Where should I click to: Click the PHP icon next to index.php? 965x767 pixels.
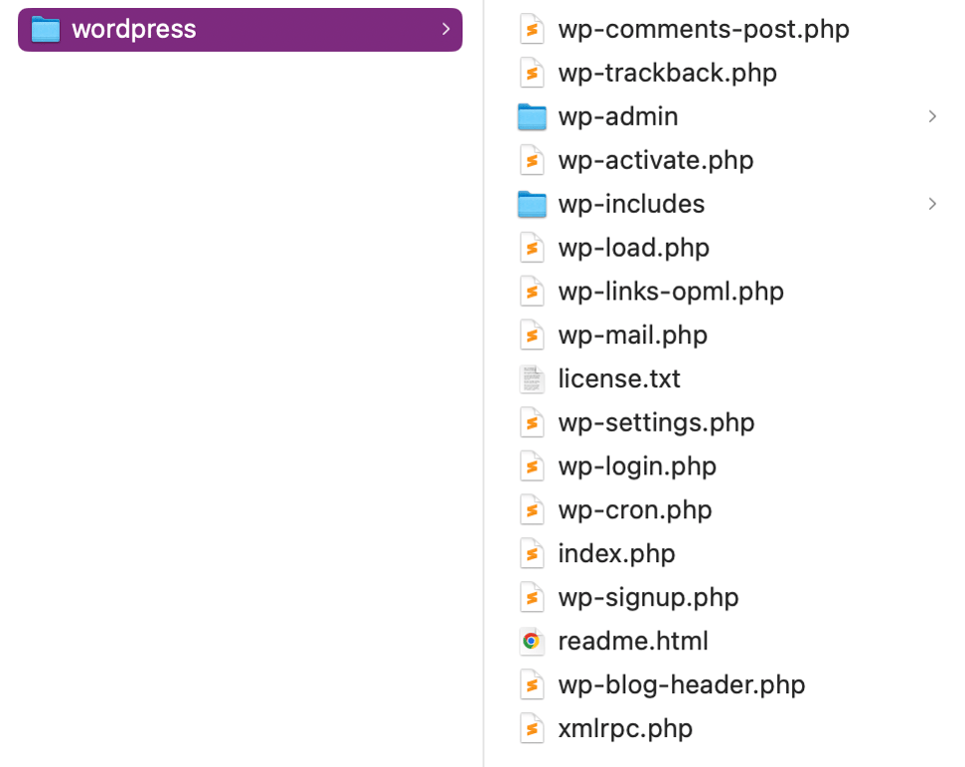(531, 553)
